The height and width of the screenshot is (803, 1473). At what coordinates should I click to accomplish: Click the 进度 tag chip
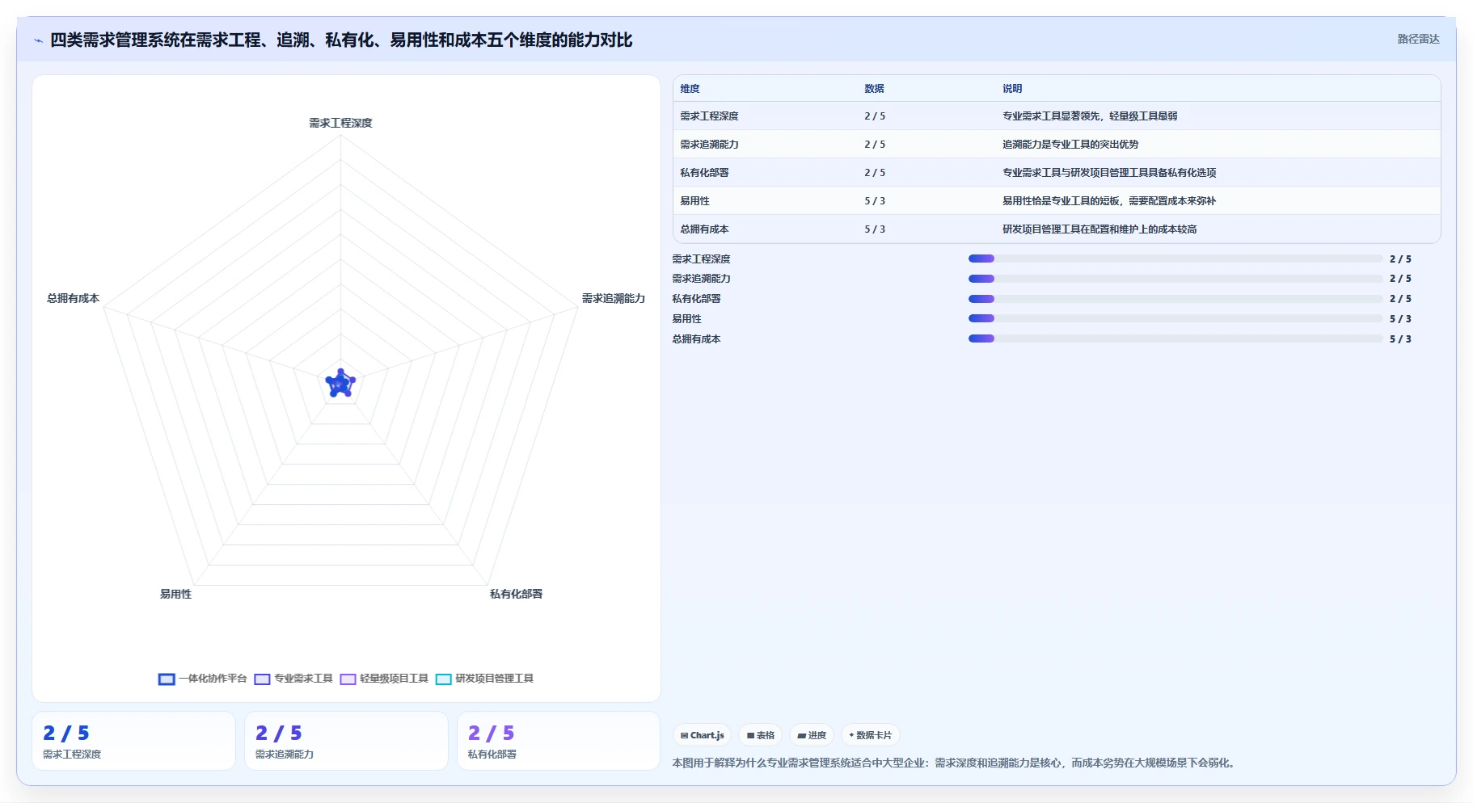812,735
